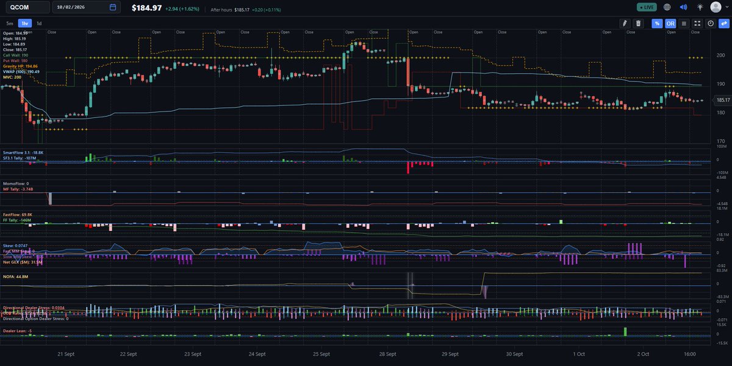Click the MVC: 200 legend label
The image size is (732, 366).
pyautogui.click(x=12, y=77)
